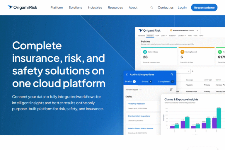
Task: Open the site search magnifier icon
Action: [151, 8]
